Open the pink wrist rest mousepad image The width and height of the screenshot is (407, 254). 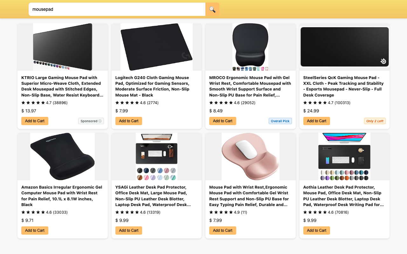pos(251,157)
